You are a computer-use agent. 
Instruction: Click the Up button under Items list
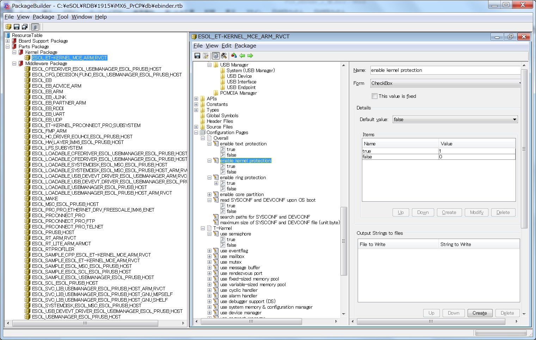tap(401, 212)
